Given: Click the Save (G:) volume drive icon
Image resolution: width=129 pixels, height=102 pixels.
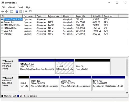Looking at the screenshot, I should pos(2,31).
